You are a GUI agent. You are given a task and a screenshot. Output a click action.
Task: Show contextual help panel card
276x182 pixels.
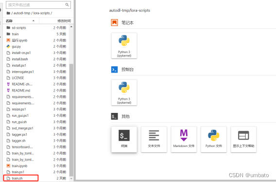(x=243, y=139)
